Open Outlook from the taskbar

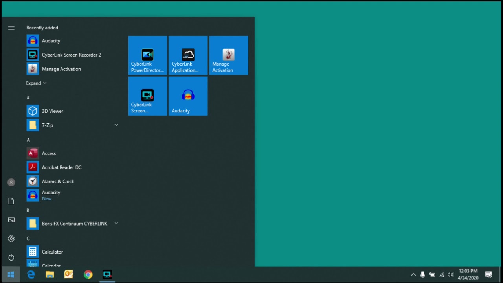pyautogui.click(x=69, y=275)
